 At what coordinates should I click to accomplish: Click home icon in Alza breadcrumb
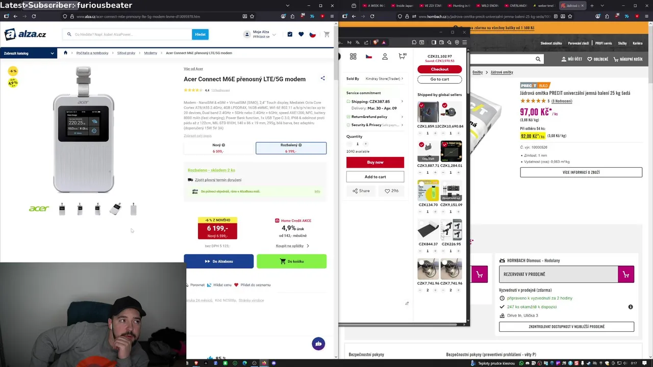pos(65,53)
